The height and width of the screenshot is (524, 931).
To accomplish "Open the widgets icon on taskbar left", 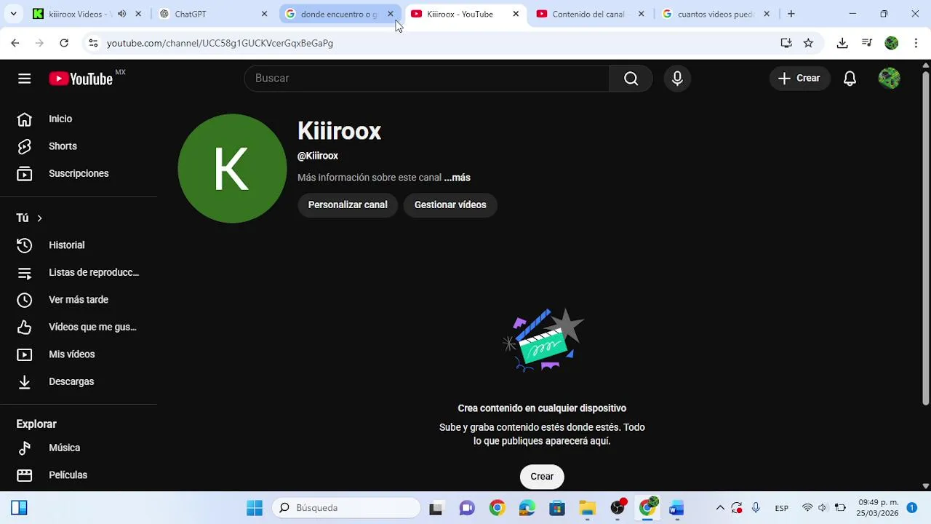I will [19, 508].
